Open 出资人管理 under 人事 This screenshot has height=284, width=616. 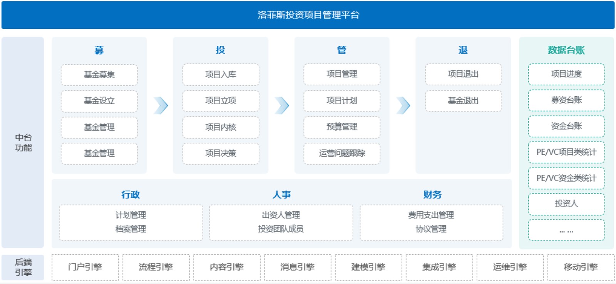point(281,215)
